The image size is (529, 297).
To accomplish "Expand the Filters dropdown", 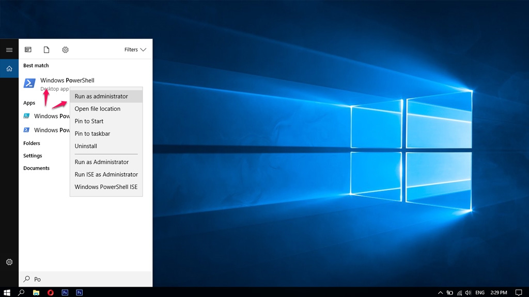I will click(x=135, y=49).
